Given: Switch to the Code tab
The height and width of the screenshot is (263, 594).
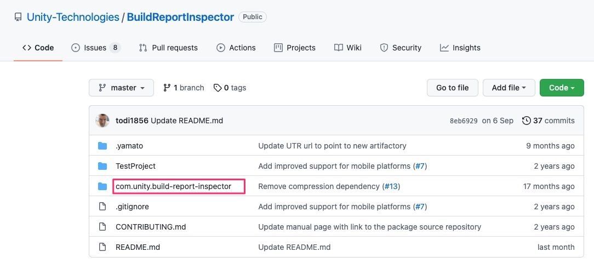Looking at the screenshot, I should pos(38,48).
